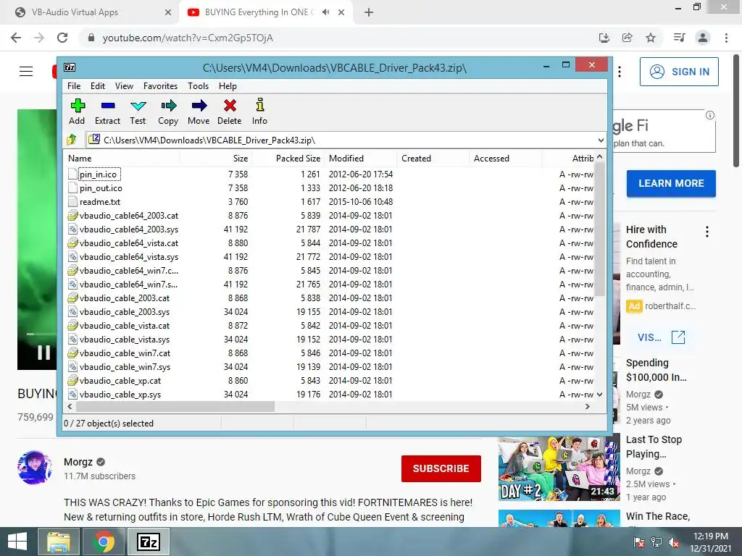Open the View menu
The image size is (742, 556).
pos(124,86)
